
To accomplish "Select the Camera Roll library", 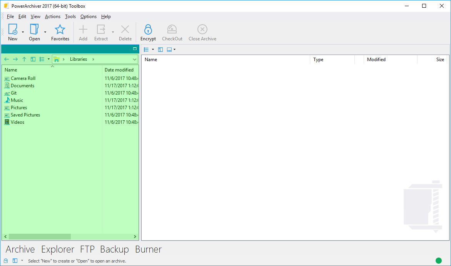I will (23, 78).
